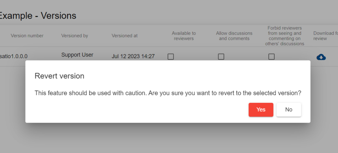Click the caution message text in dialog

pos(168,93)
